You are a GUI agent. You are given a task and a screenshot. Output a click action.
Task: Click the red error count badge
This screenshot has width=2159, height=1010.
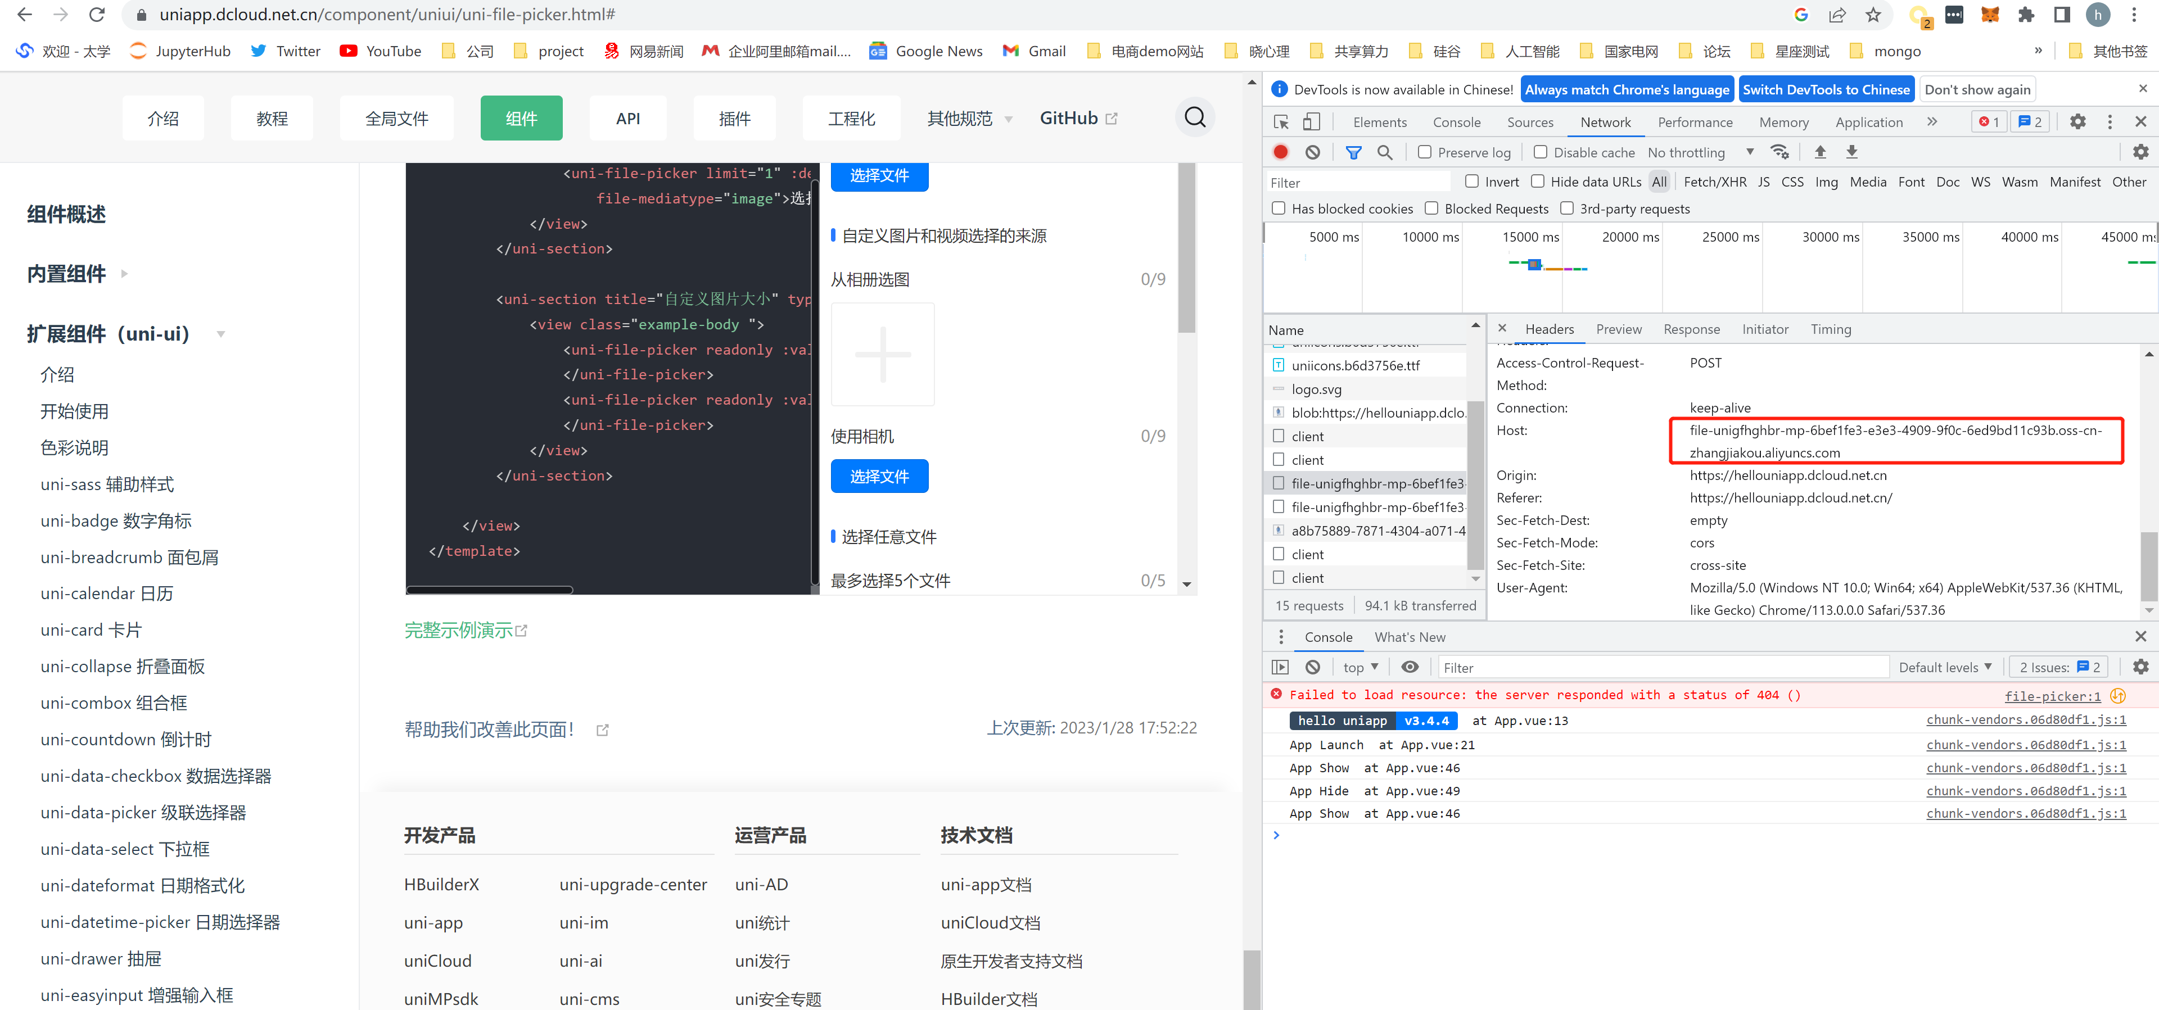point(1989,121)
